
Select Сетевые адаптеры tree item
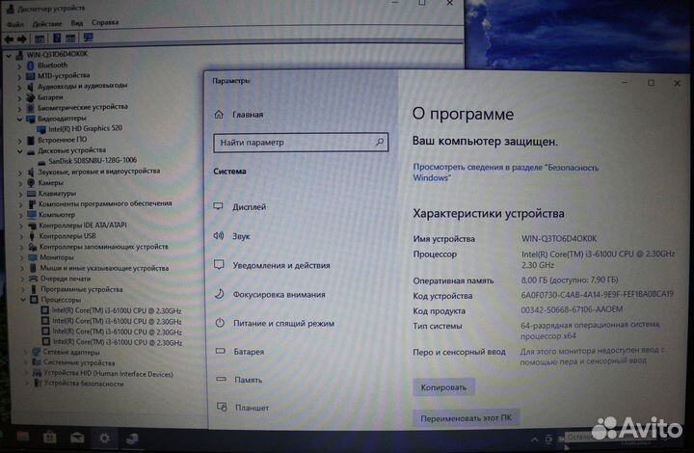click(71, 353)
